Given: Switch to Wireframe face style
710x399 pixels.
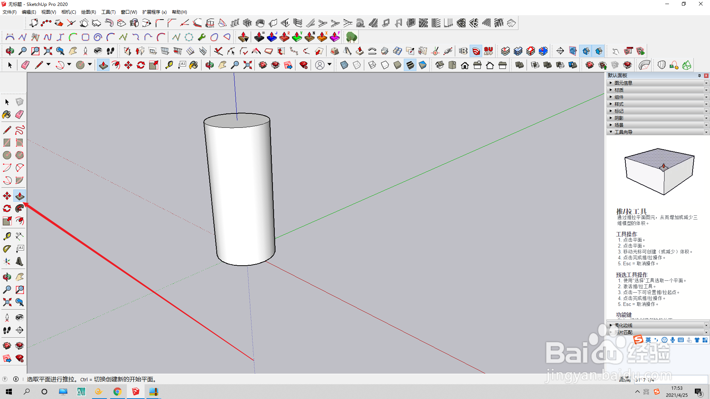Looking at the screenshot, I should pyautogui.click(x=372, y=65).
